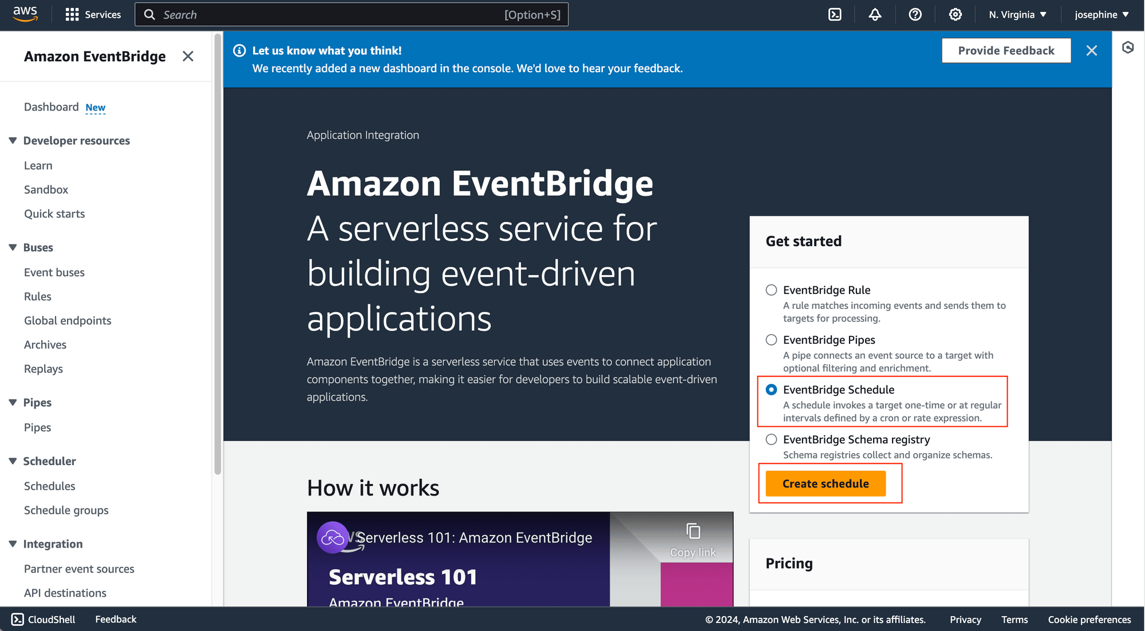The image size is (1145, 631).
Task: Open Replays in the sidebar
Action: 44,369
